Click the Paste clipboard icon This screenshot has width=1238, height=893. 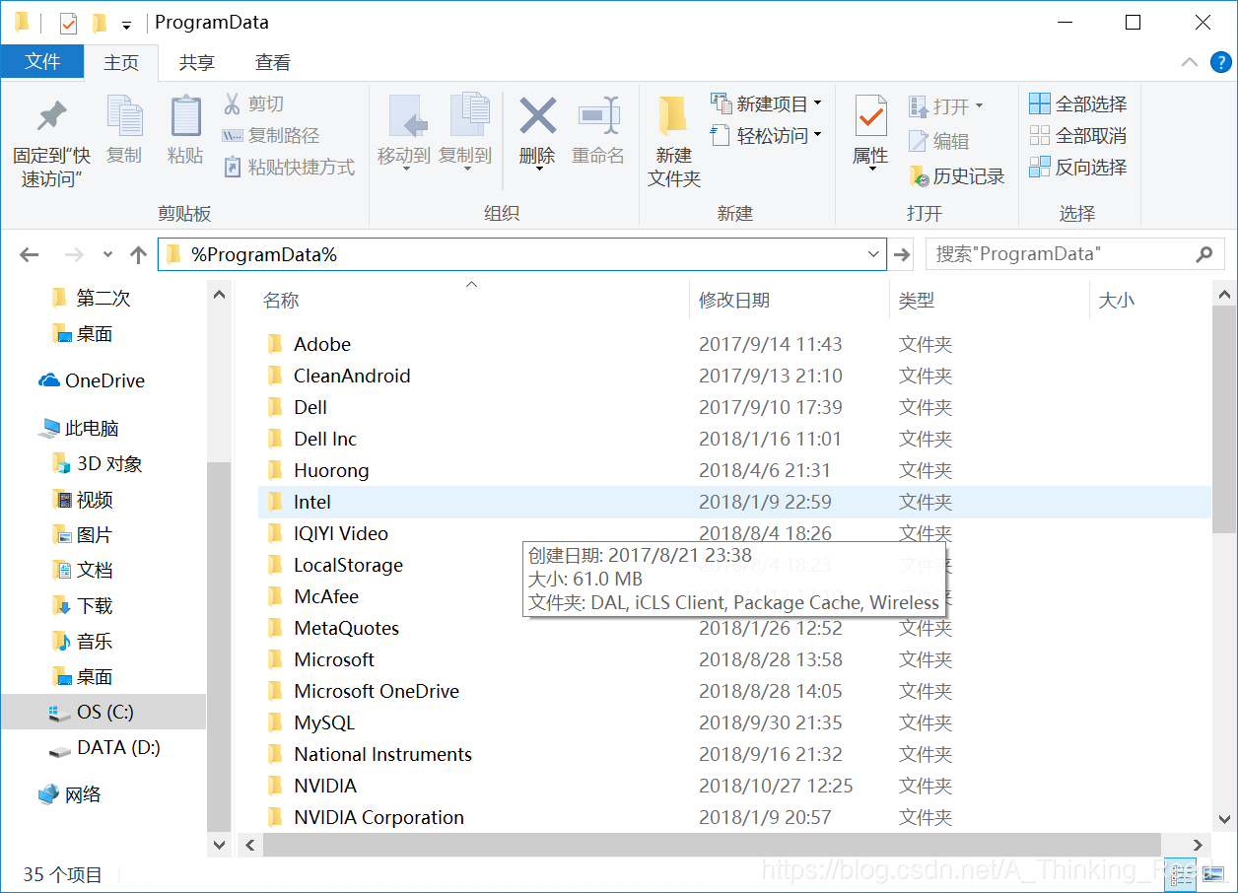click(x=185, y=117)
